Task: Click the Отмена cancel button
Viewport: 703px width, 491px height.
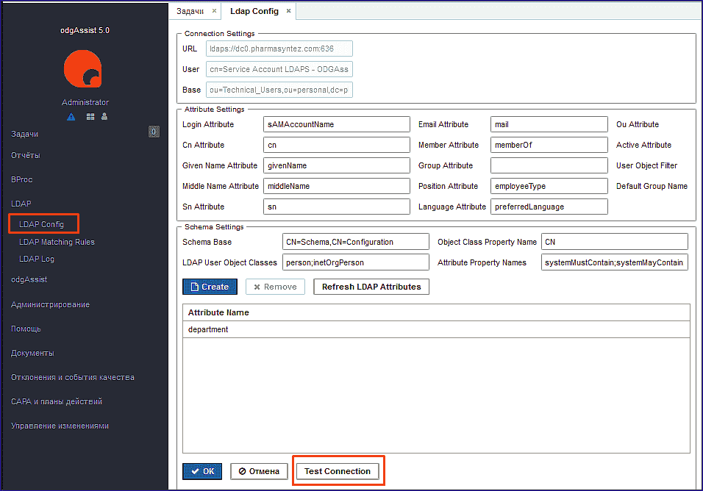Action: tap(259, 471)
